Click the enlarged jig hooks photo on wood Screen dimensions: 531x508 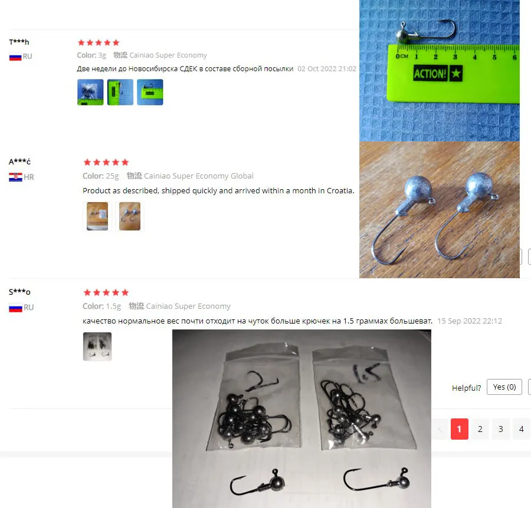[x=439, y=210]
